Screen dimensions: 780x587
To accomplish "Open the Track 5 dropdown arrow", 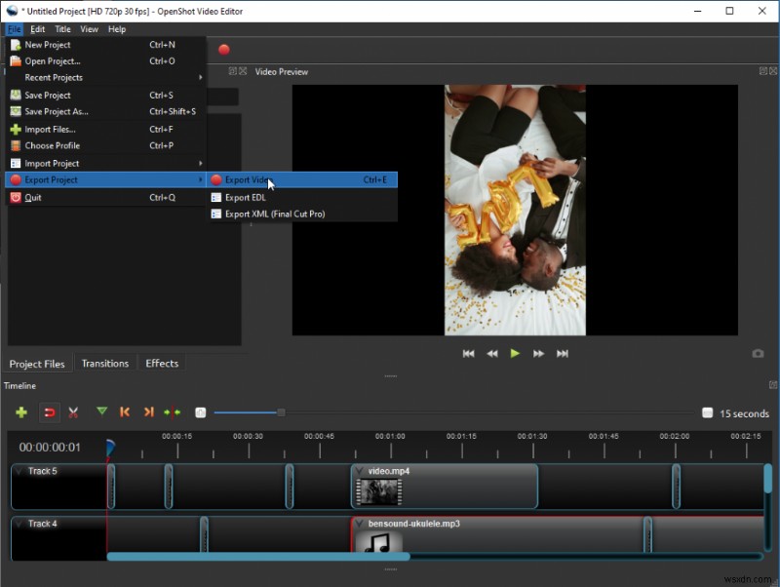I will click(19, 471).
